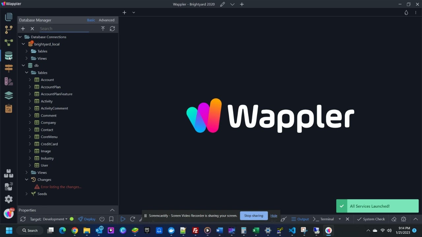422x237 pixels.
Task: Open the File Manager sidebar icon
Action: pyautogui.click(x=9, y=17)
